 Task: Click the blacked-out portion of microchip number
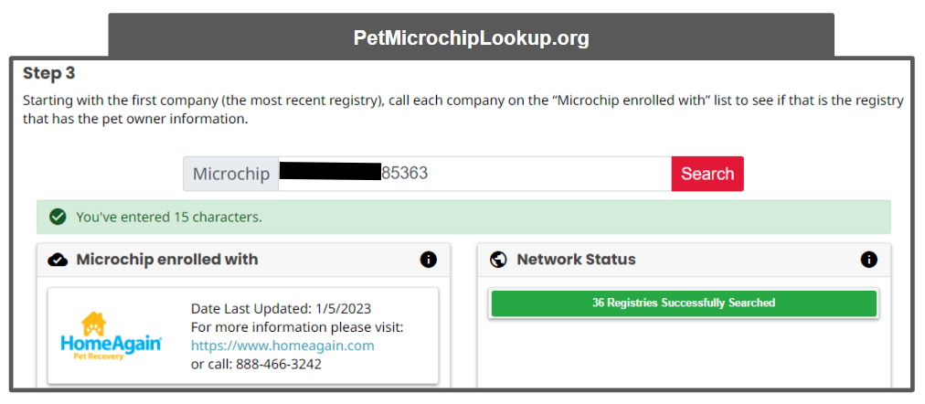click(329, 172)
